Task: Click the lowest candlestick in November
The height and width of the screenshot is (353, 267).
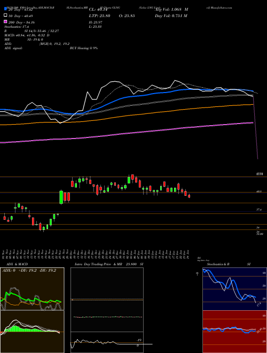Action: point(44,229)
